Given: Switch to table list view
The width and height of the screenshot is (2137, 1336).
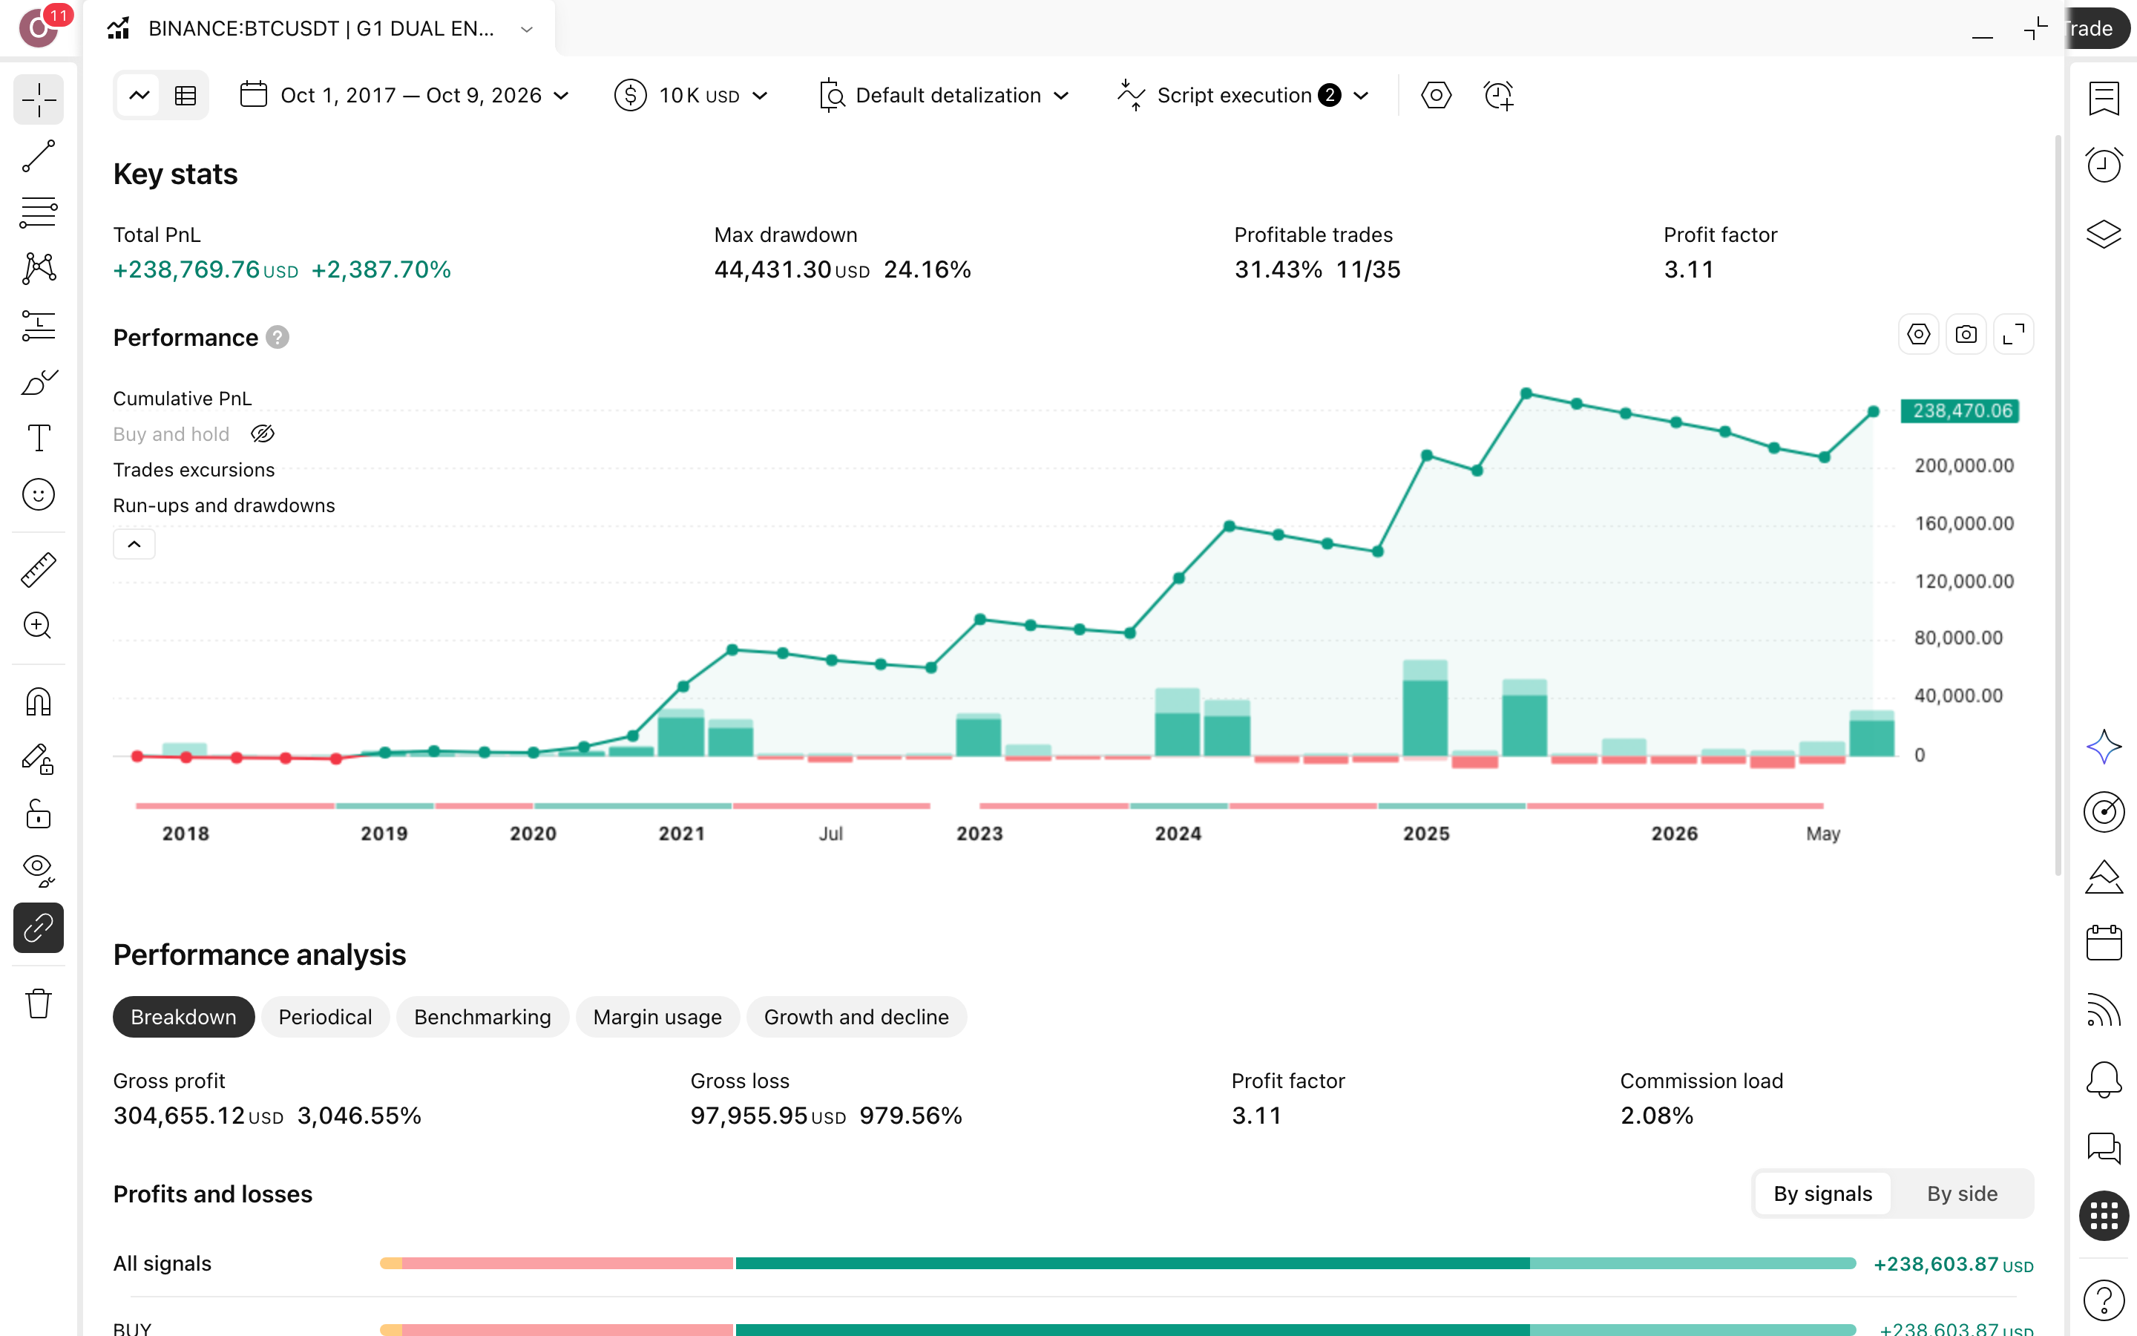Looking at the screenshot, I should pos(186,96).
